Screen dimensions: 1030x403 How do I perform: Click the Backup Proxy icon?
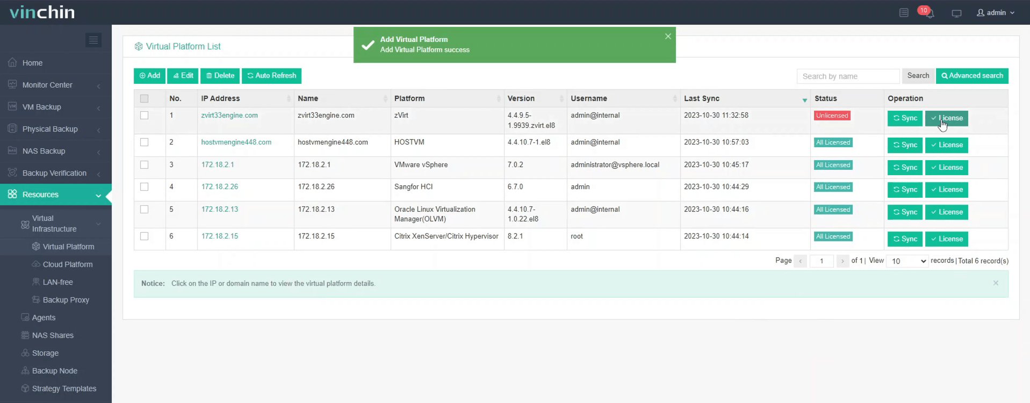36,300
